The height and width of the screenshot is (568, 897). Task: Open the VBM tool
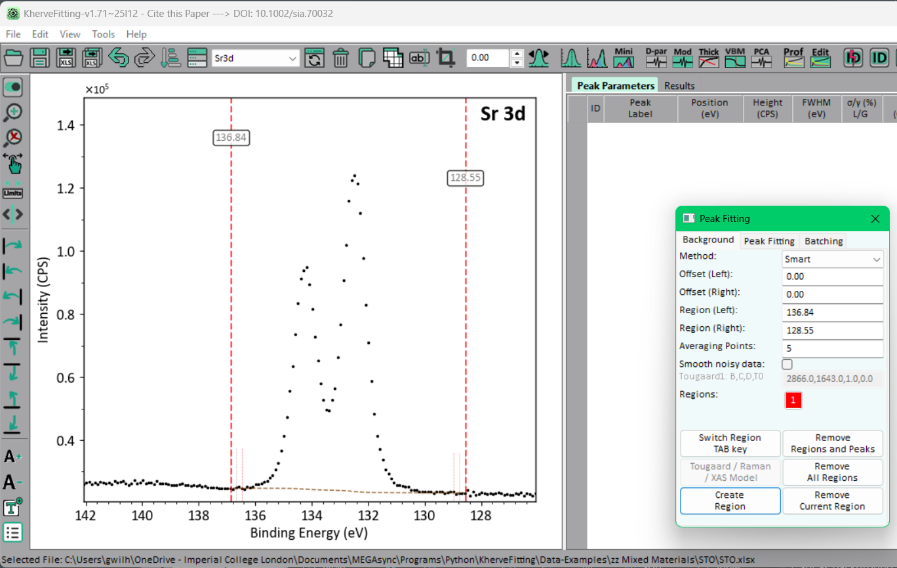(x=735, y=58)
